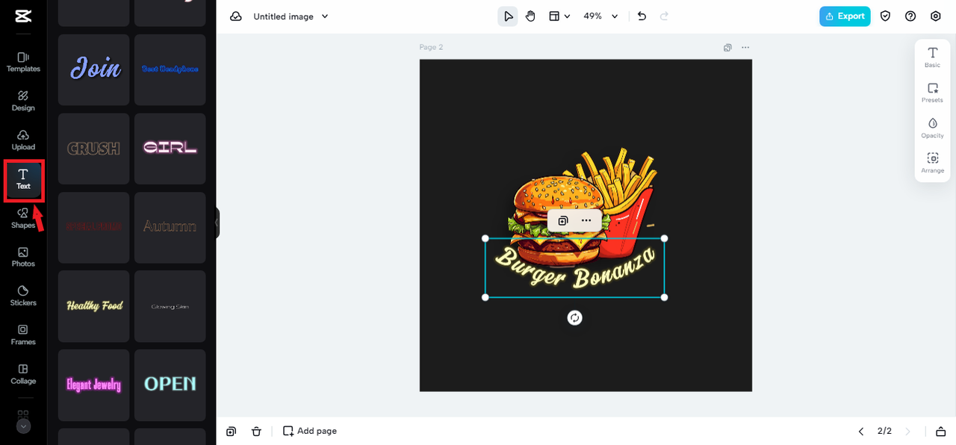Click the CapCut logo icon
The width and height of the screenshot is (956, 445).
click(23, 16)
